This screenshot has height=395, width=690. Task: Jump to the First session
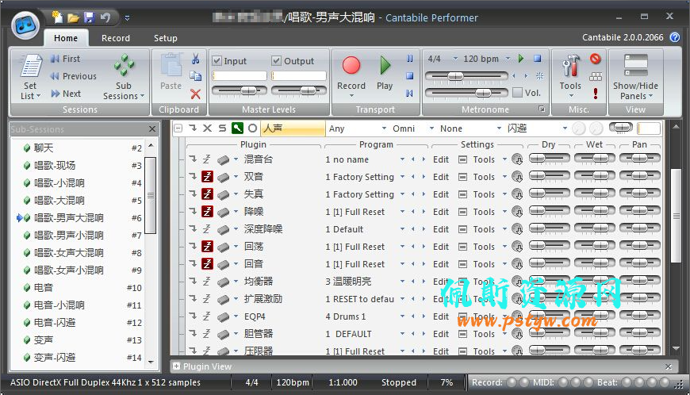[x=65, y=59]
